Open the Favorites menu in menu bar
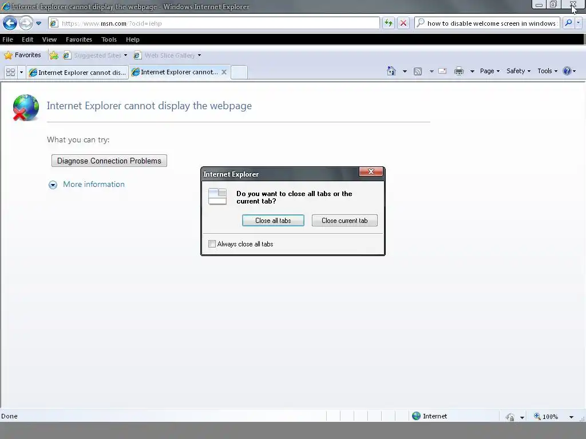This screenshot has height=439, width=586. [x=79, y=39]
